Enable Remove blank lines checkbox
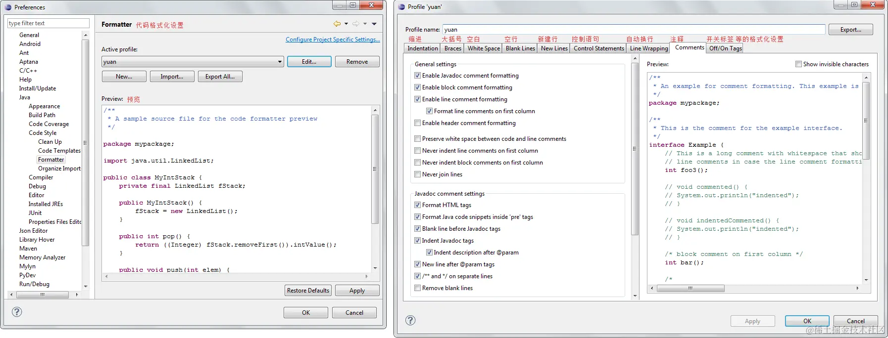Image resolution: width=888 pixels, height=338 pixels. (x=417, y=288)
